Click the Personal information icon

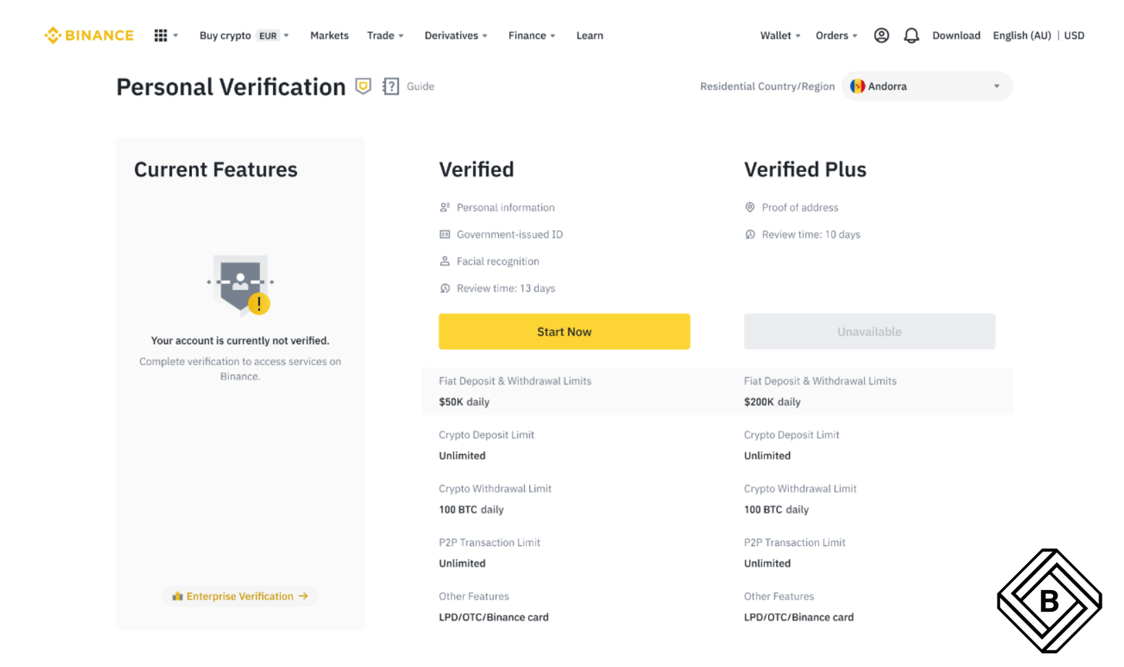445,207
